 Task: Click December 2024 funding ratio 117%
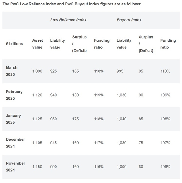[99, 143]
